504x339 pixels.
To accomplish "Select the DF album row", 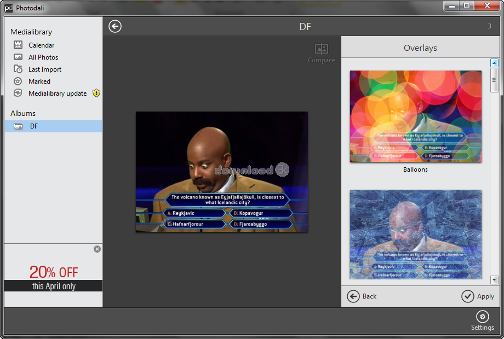I will 53,126.
